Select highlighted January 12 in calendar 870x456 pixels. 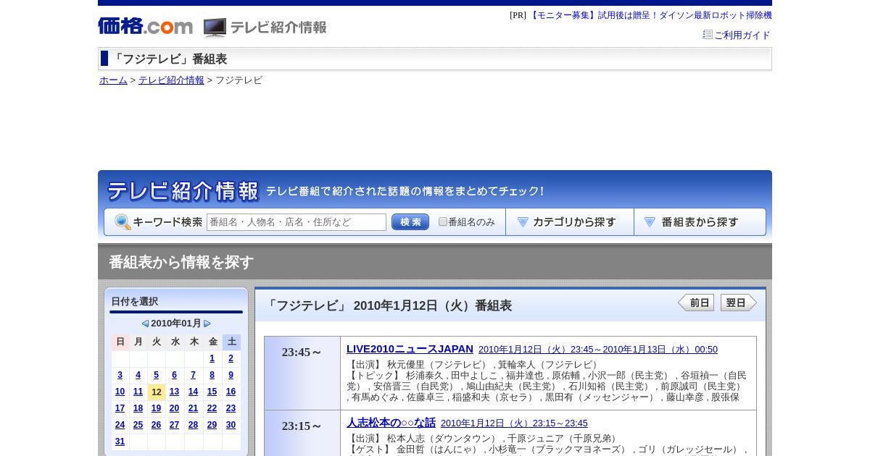coord(157,392)
